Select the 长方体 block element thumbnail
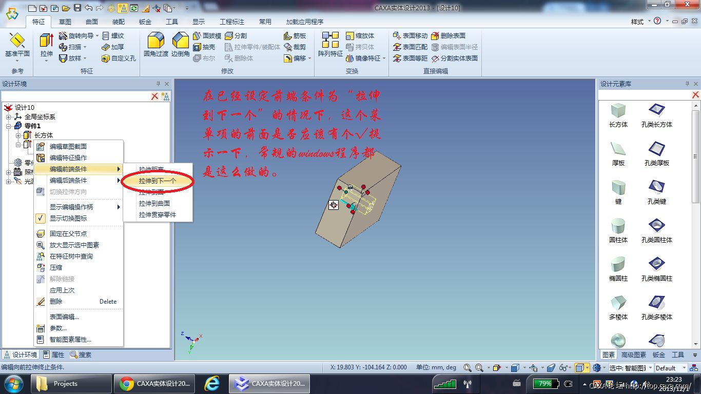Image resolution: width=701 pixels, height=394 pixels. (x=618, y=115)
